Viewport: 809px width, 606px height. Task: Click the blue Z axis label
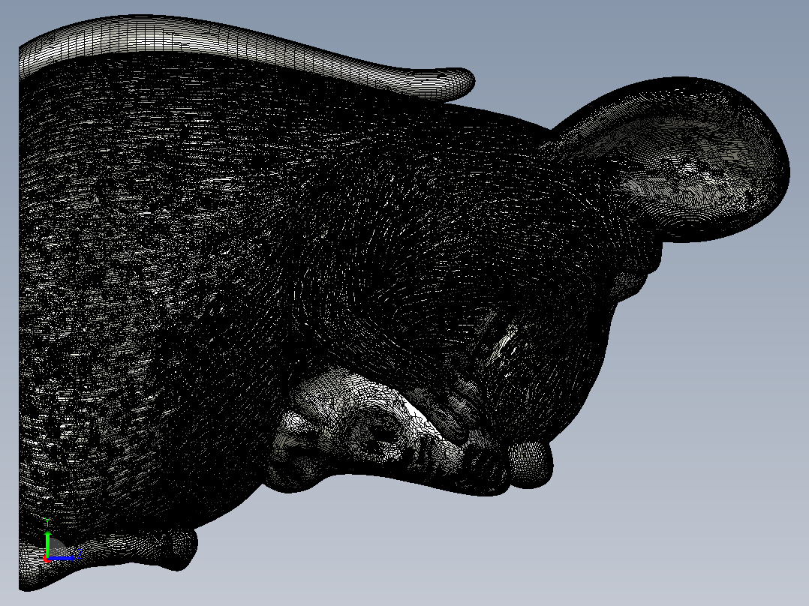(x=80, y=554)
